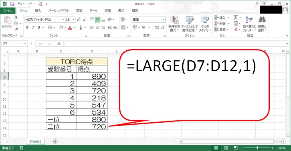The width and height of the screenshot is (291, 151).
Task: Open 並べ替えとフィルター sort and filter
Action: tap(249, 24)
